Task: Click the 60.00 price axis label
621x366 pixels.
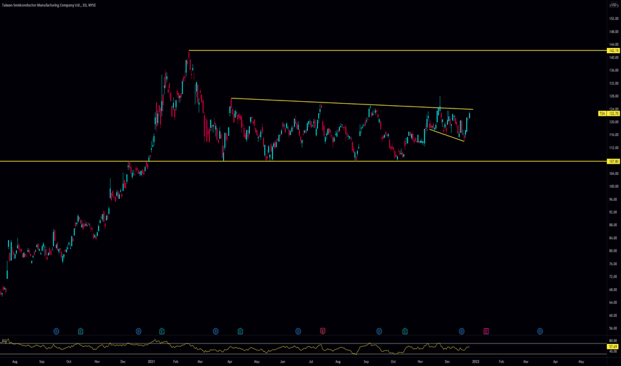Action: [614, 315]
